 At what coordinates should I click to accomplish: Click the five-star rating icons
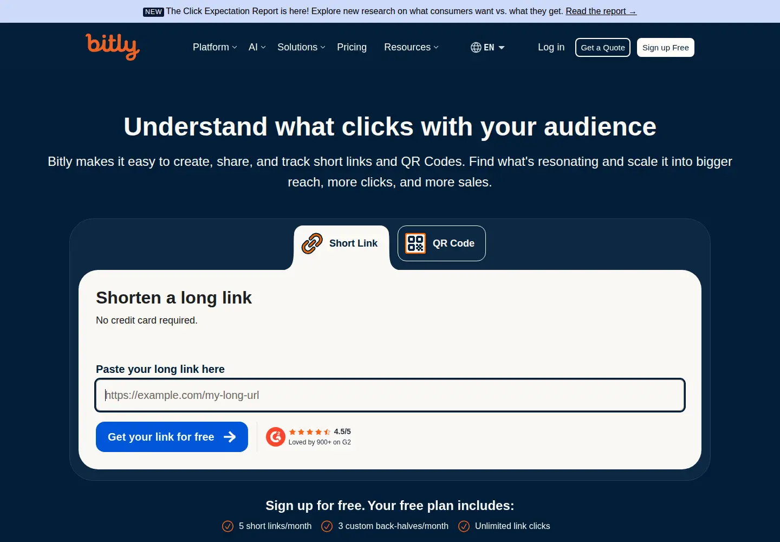pyautogui.click(x=310, y=432)
